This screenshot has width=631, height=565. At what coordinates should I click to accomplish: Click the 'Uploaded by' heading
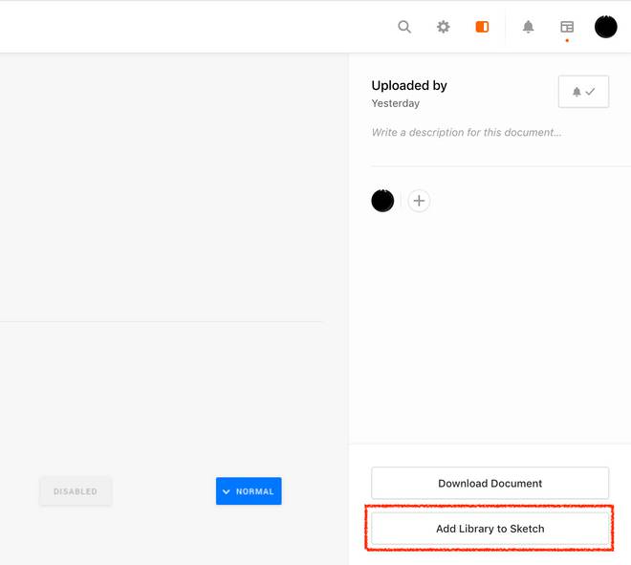click(x=409, y=86)
